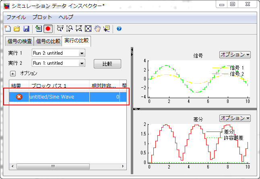Toggle the red record button
Image resolution: width=260 pixels, height=179 pixels.
point(48,29)
